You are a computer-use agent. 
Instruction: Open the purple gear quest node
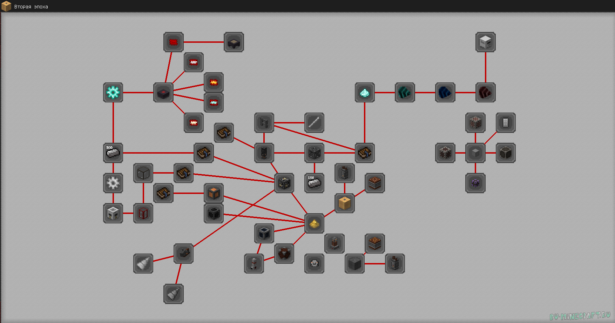pos(475,183)
